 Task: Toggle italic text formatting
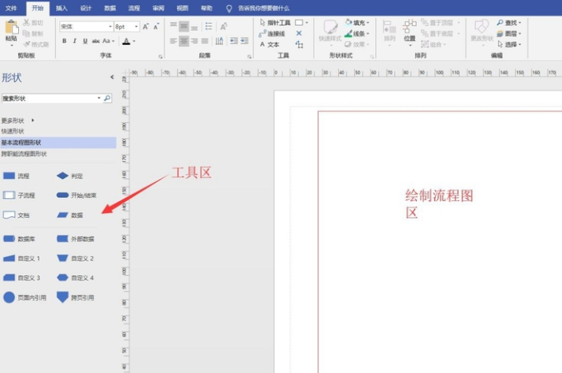[75, 41]
